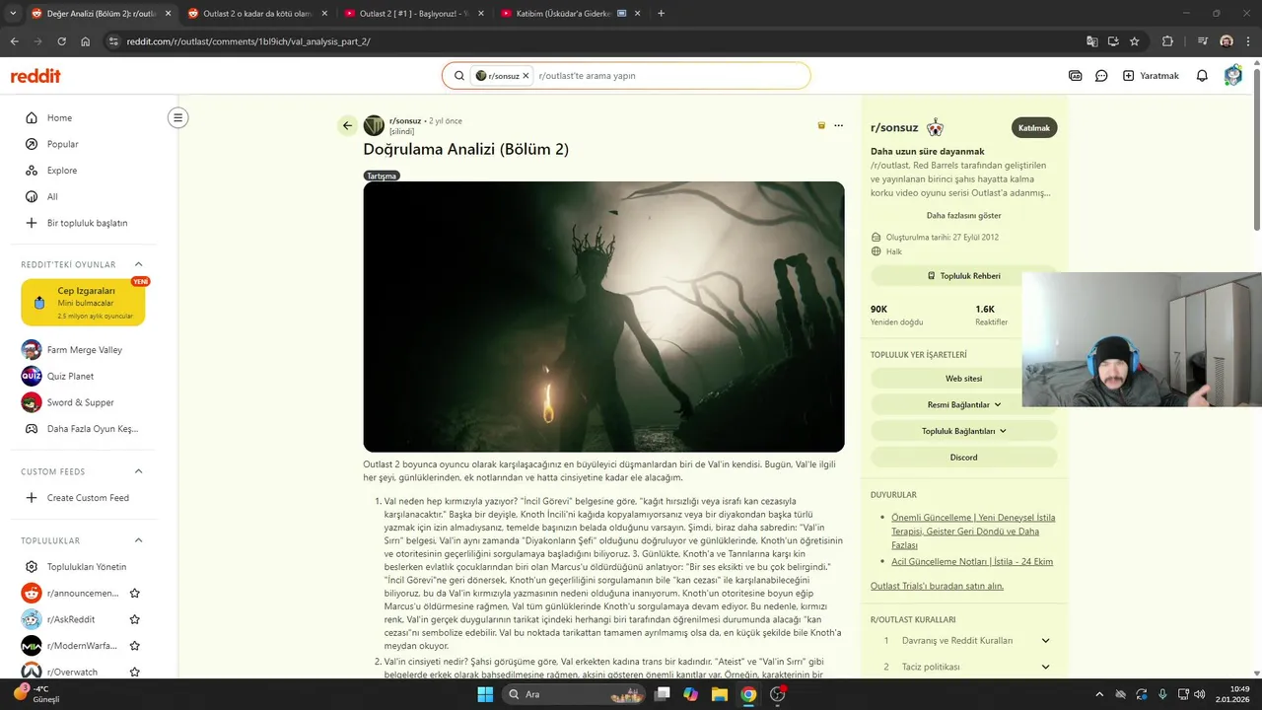Viewport: 1262px width, 710px height.
Task: Open the Discord bookmark
Action: 963,458
